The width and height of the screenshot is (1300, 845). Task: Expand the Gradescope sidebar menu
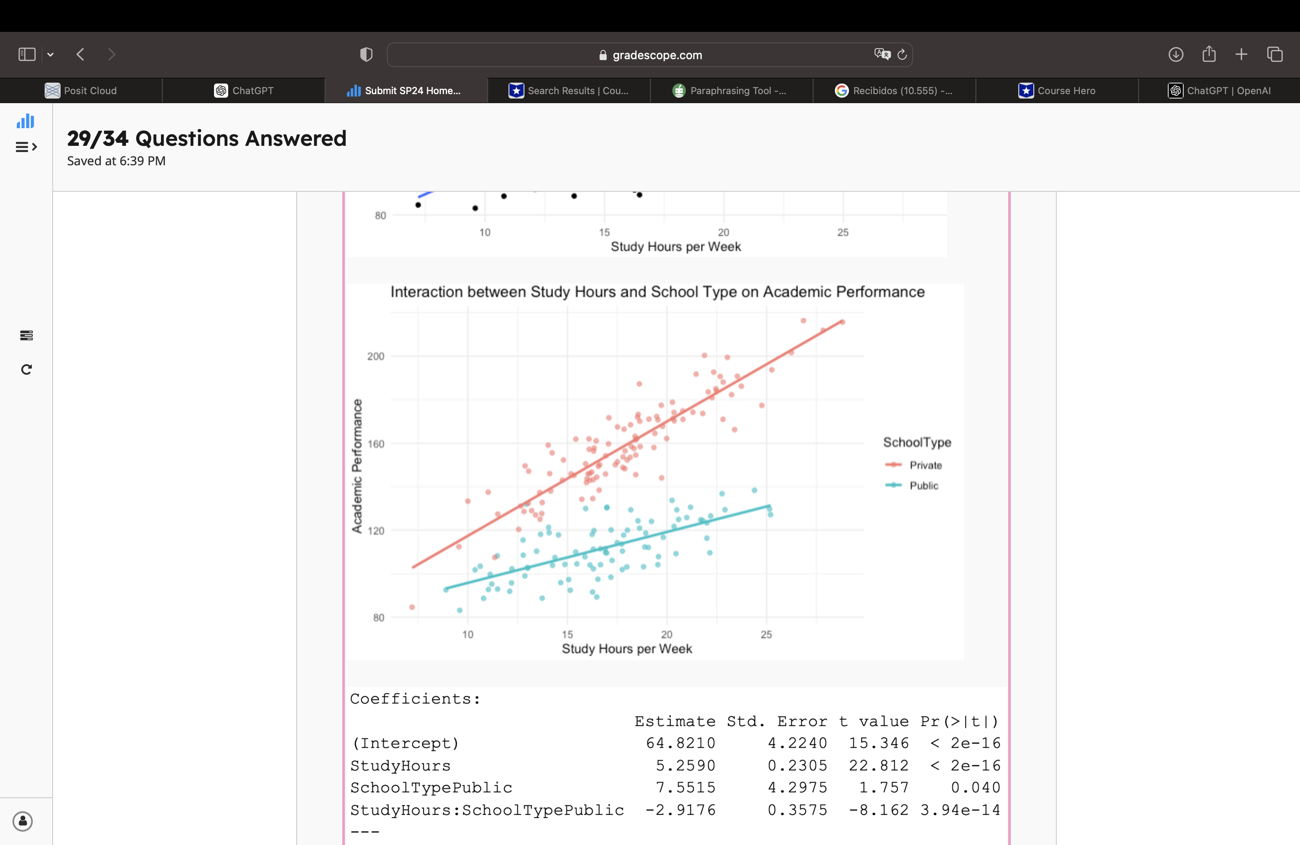pyautogui.click(x=26, y=147)
